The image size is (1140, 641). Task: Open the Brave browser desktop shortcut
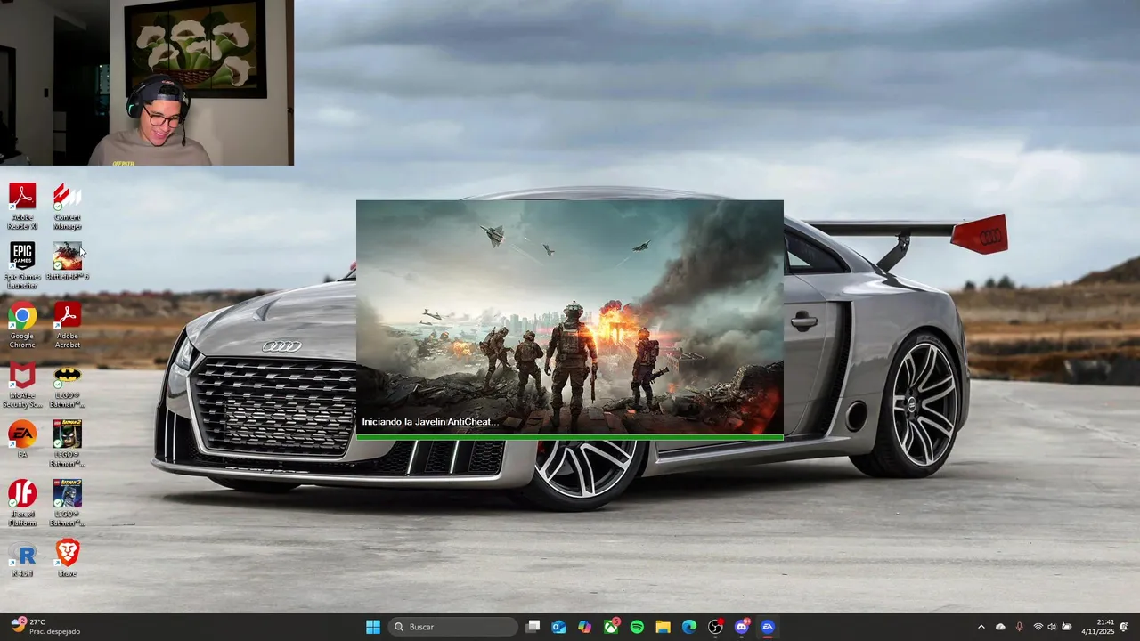pos(68,559)
